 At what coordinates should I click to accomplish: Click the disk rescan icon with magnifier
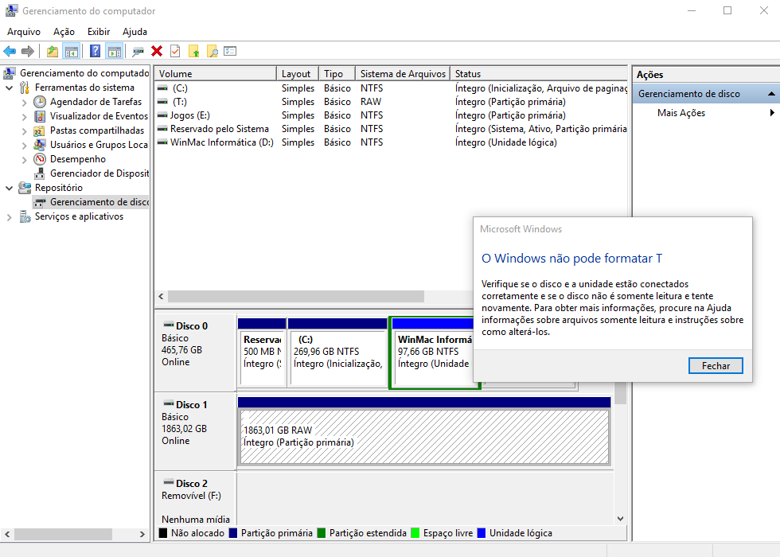138,51
